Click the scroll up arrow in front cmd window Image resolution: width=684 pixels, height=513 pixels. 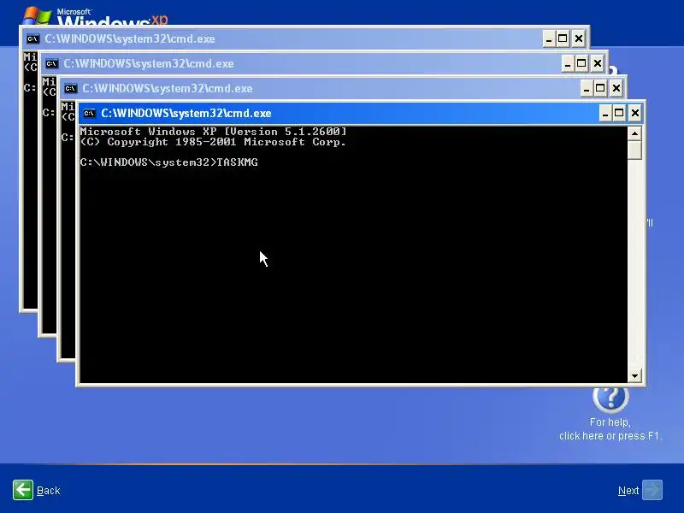pos(634,133)
